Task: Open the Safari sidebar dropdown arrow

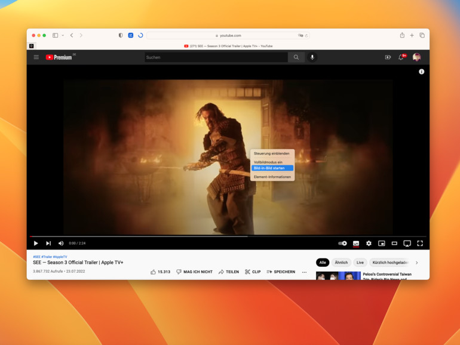Action: 62,36
